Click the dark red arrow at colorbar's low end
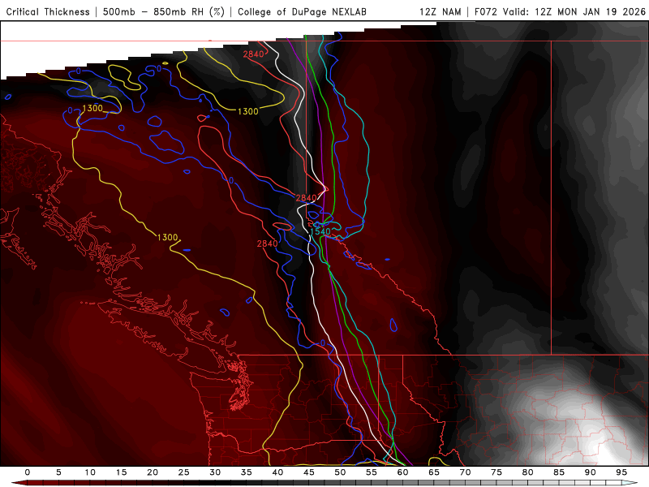 tap(19, 483)
